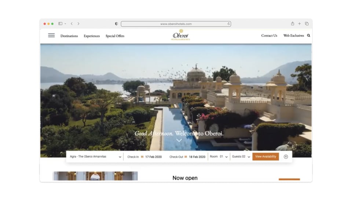Open Contact Us page
Viewport: 352px width, 198px height.
pos(269,36)
